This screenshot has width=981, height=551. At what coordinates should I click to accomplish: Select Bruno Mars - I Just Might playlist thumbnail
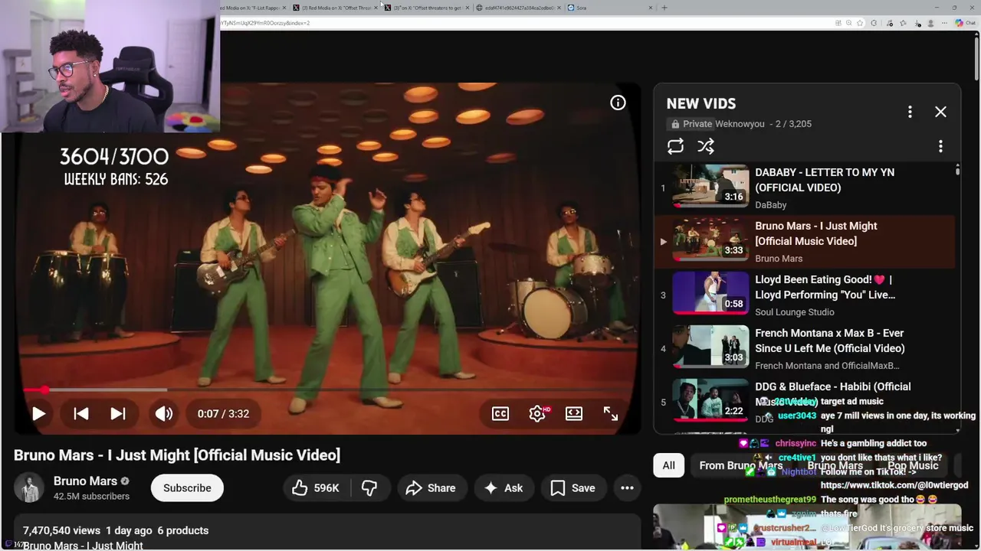click(710, 240)
